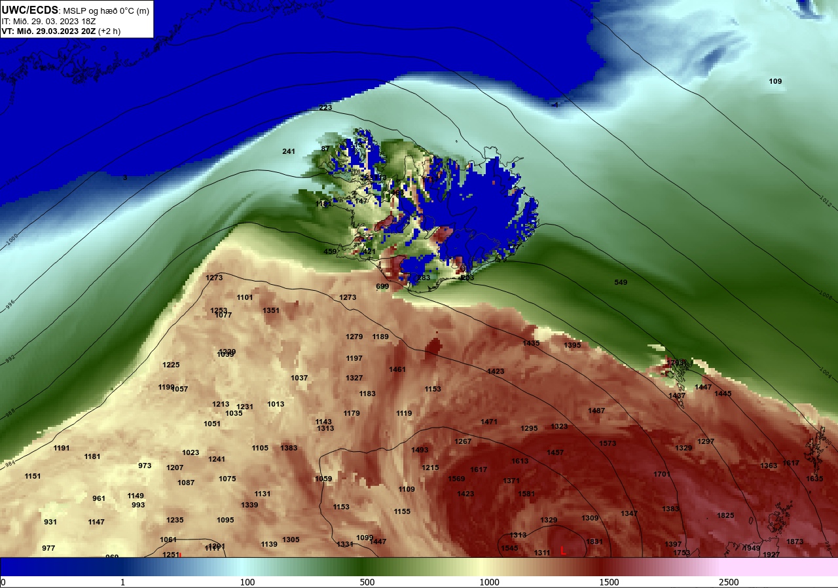Click the value 1493
The width and height of the screenshot is (838, 588).
pos(420,450)
